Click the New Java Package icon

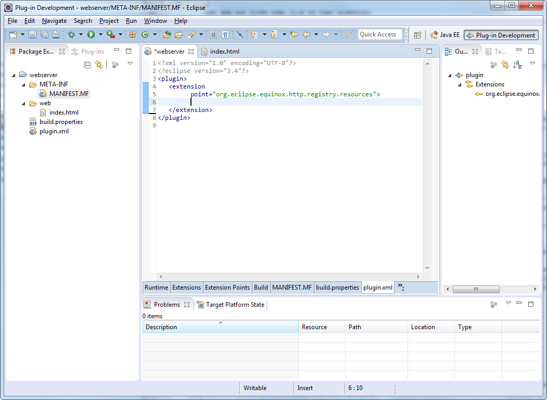pyautogui.click(x=133, y=34)
